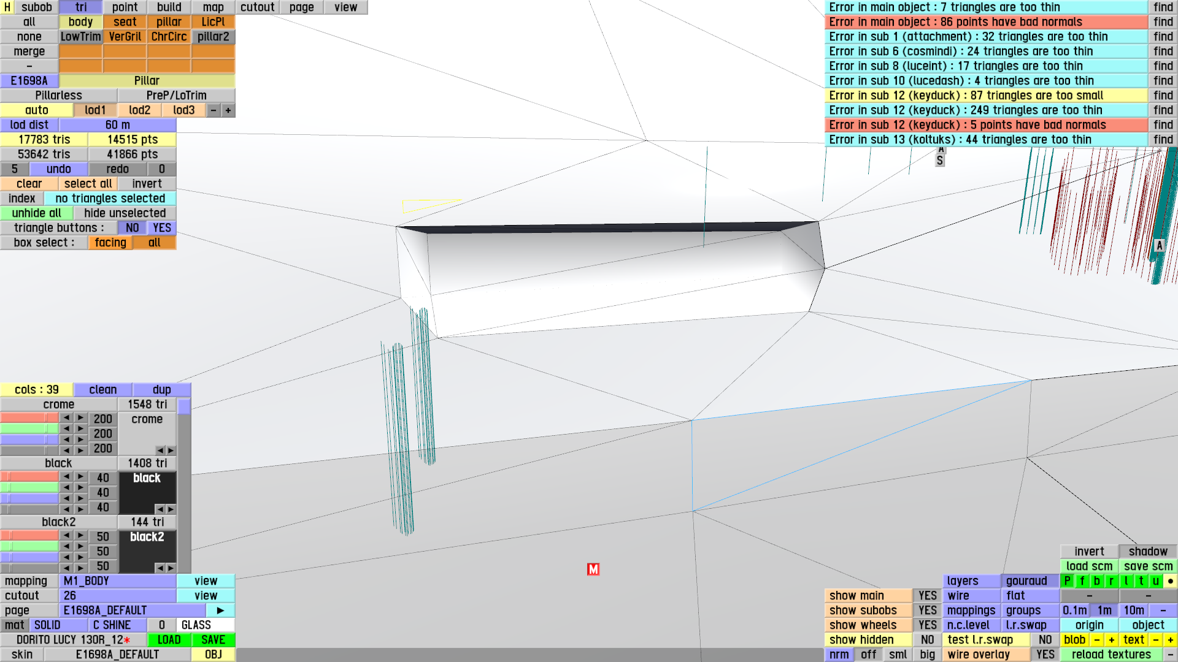
Task: Open the page E1698A_DEFAULT selector
Action: point(132,611)
